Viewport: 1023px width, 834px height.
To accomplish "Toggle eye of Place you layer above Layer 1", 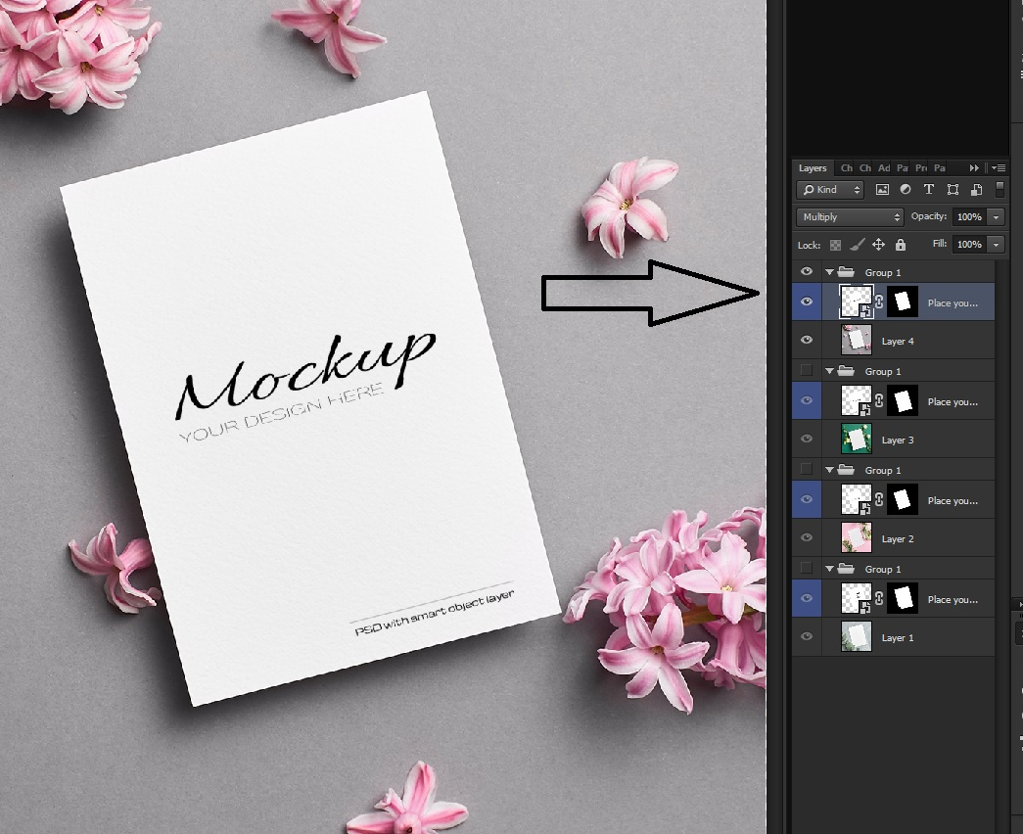I will pyautogui.click(x=807, y=598).
